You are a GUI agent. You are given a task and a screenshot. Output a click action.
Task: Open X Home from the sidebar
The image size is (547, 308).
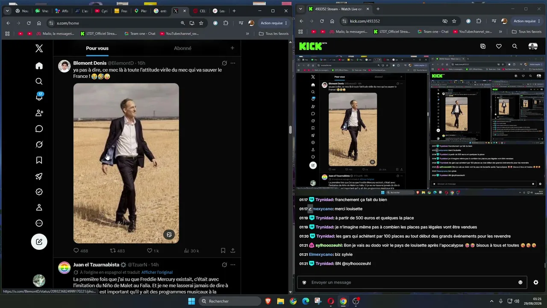[x=39, y=66]
